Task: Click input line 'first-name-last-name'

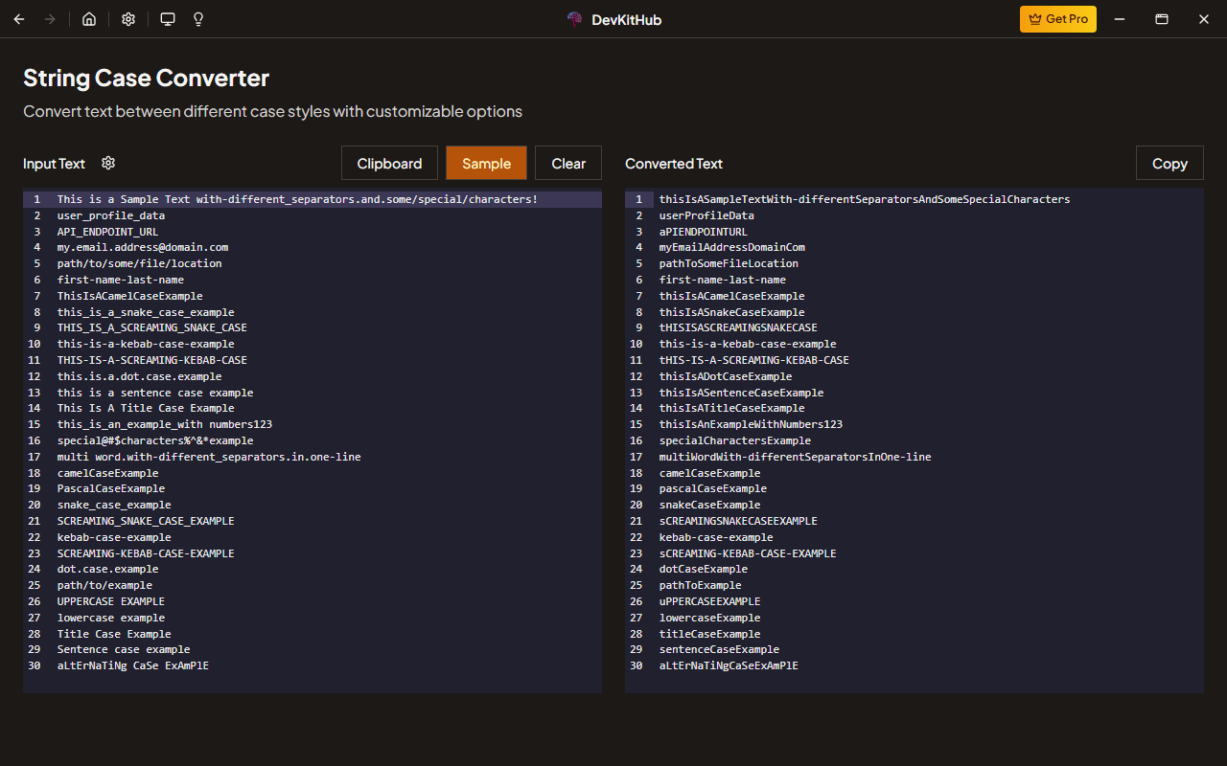Action: click(x=121, y=280)
